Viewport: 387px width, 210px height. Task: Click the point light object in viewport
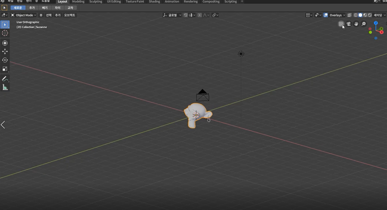point(241,54)
